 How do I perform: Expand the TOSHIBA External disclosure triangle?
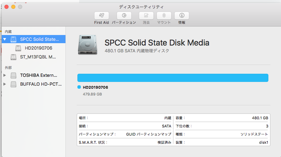point(5,75)
